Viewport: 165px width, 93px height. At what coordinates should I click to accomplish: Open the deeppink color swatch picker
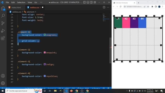(x=45, y=52)
